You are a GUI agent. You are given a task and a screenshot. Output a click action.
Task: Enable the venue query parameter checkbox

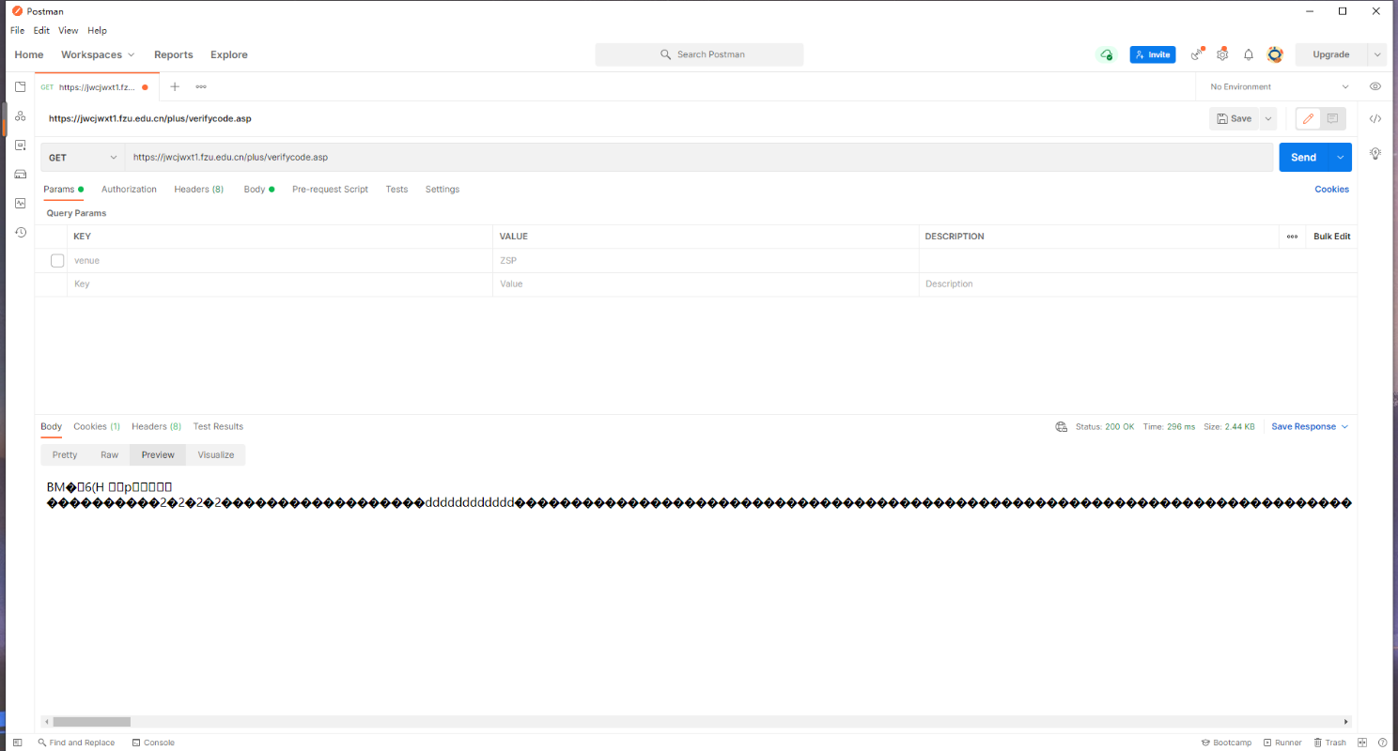(57, 260)
